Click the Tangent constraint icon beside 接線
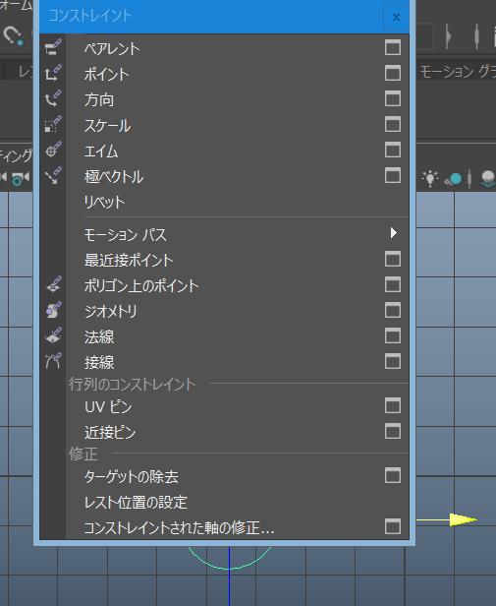 tap(53, 361)
